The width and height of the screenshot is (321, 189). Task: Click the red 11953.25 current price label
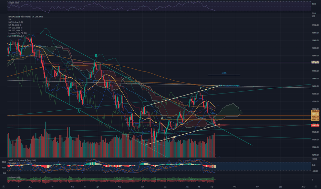pyautogui.click(x=315, y=125)
